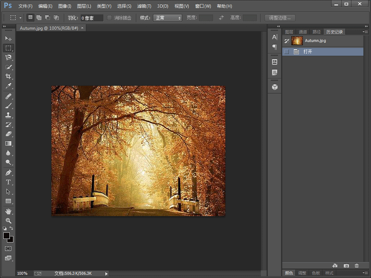The image size is (371, 278).
Task: Choose Add to selection mode
Action: click(x=39, y=17)
